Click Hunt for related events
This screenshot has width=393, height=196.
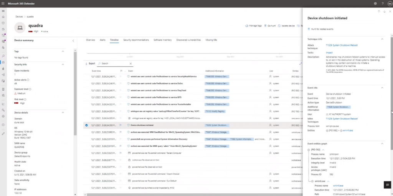coord(320,29)
